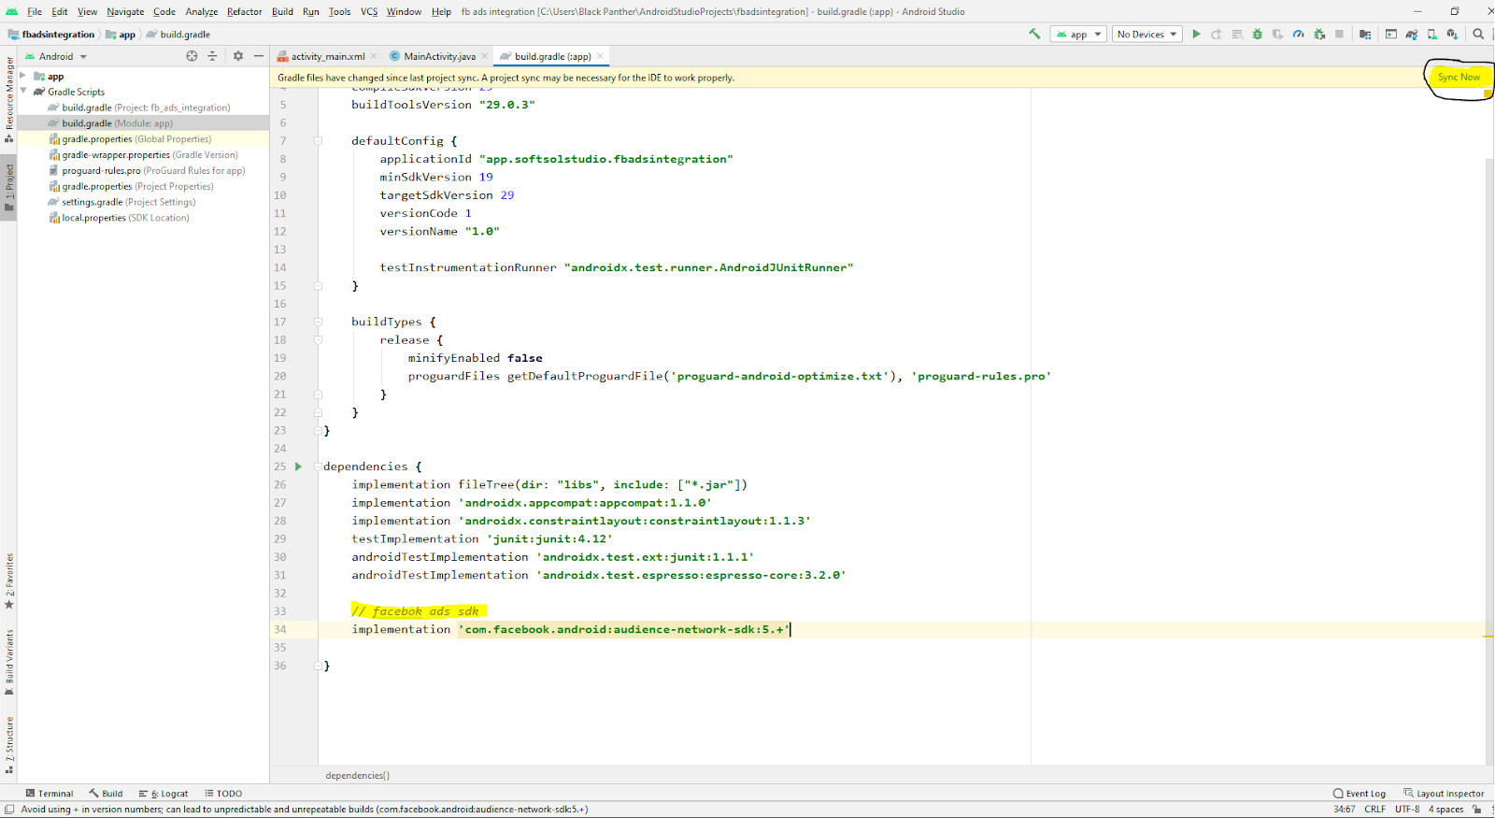This screenshot has width=1495, height=818.
Task: Open the File menu
Action: click(x=35, y=11)
